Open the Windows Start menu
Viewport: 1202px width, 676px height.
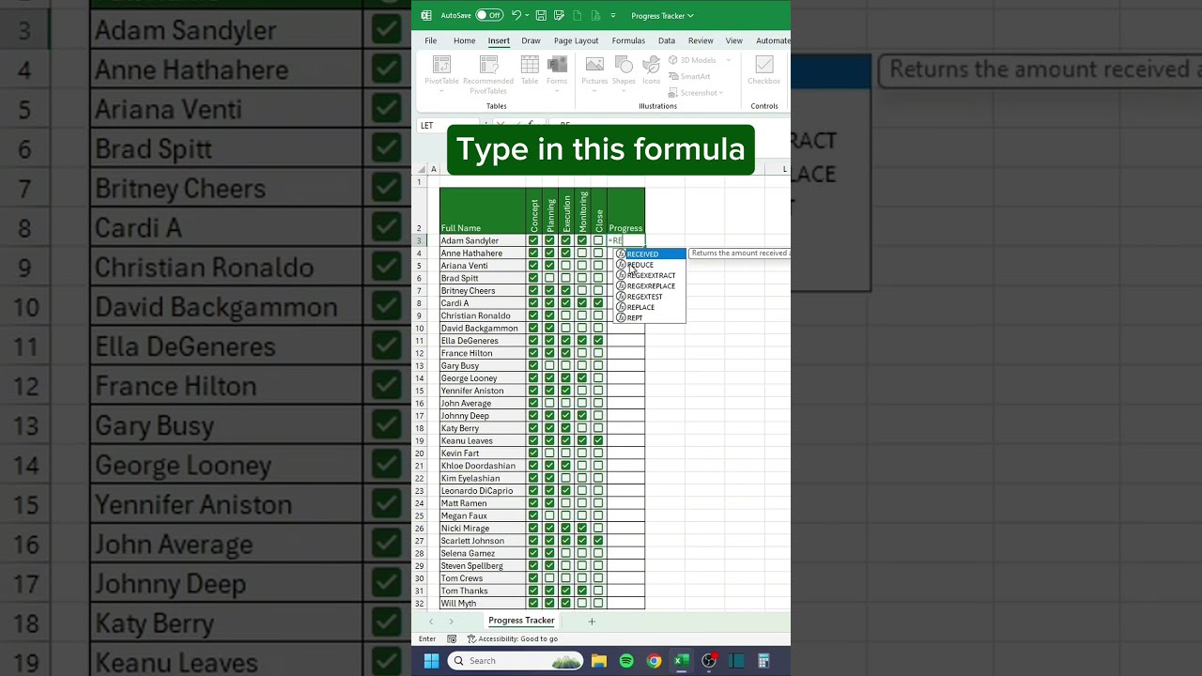point(431,661)
